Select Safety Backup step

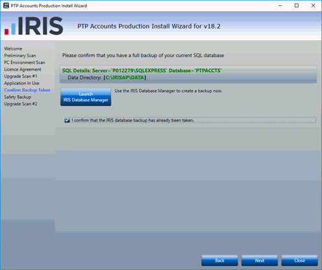click(x=18, y=97)
